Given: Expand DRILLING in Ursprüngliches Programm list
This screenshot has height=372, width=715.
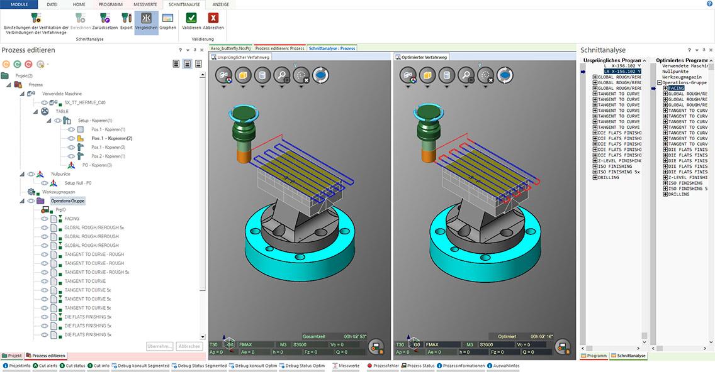Looking at the screenshot, I should pos(595,178).
